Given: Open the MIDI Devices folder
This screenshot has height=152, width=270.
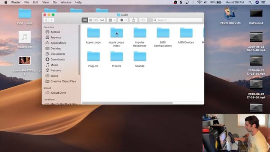Looking at the screenshot, I should (x=186, y=33).
